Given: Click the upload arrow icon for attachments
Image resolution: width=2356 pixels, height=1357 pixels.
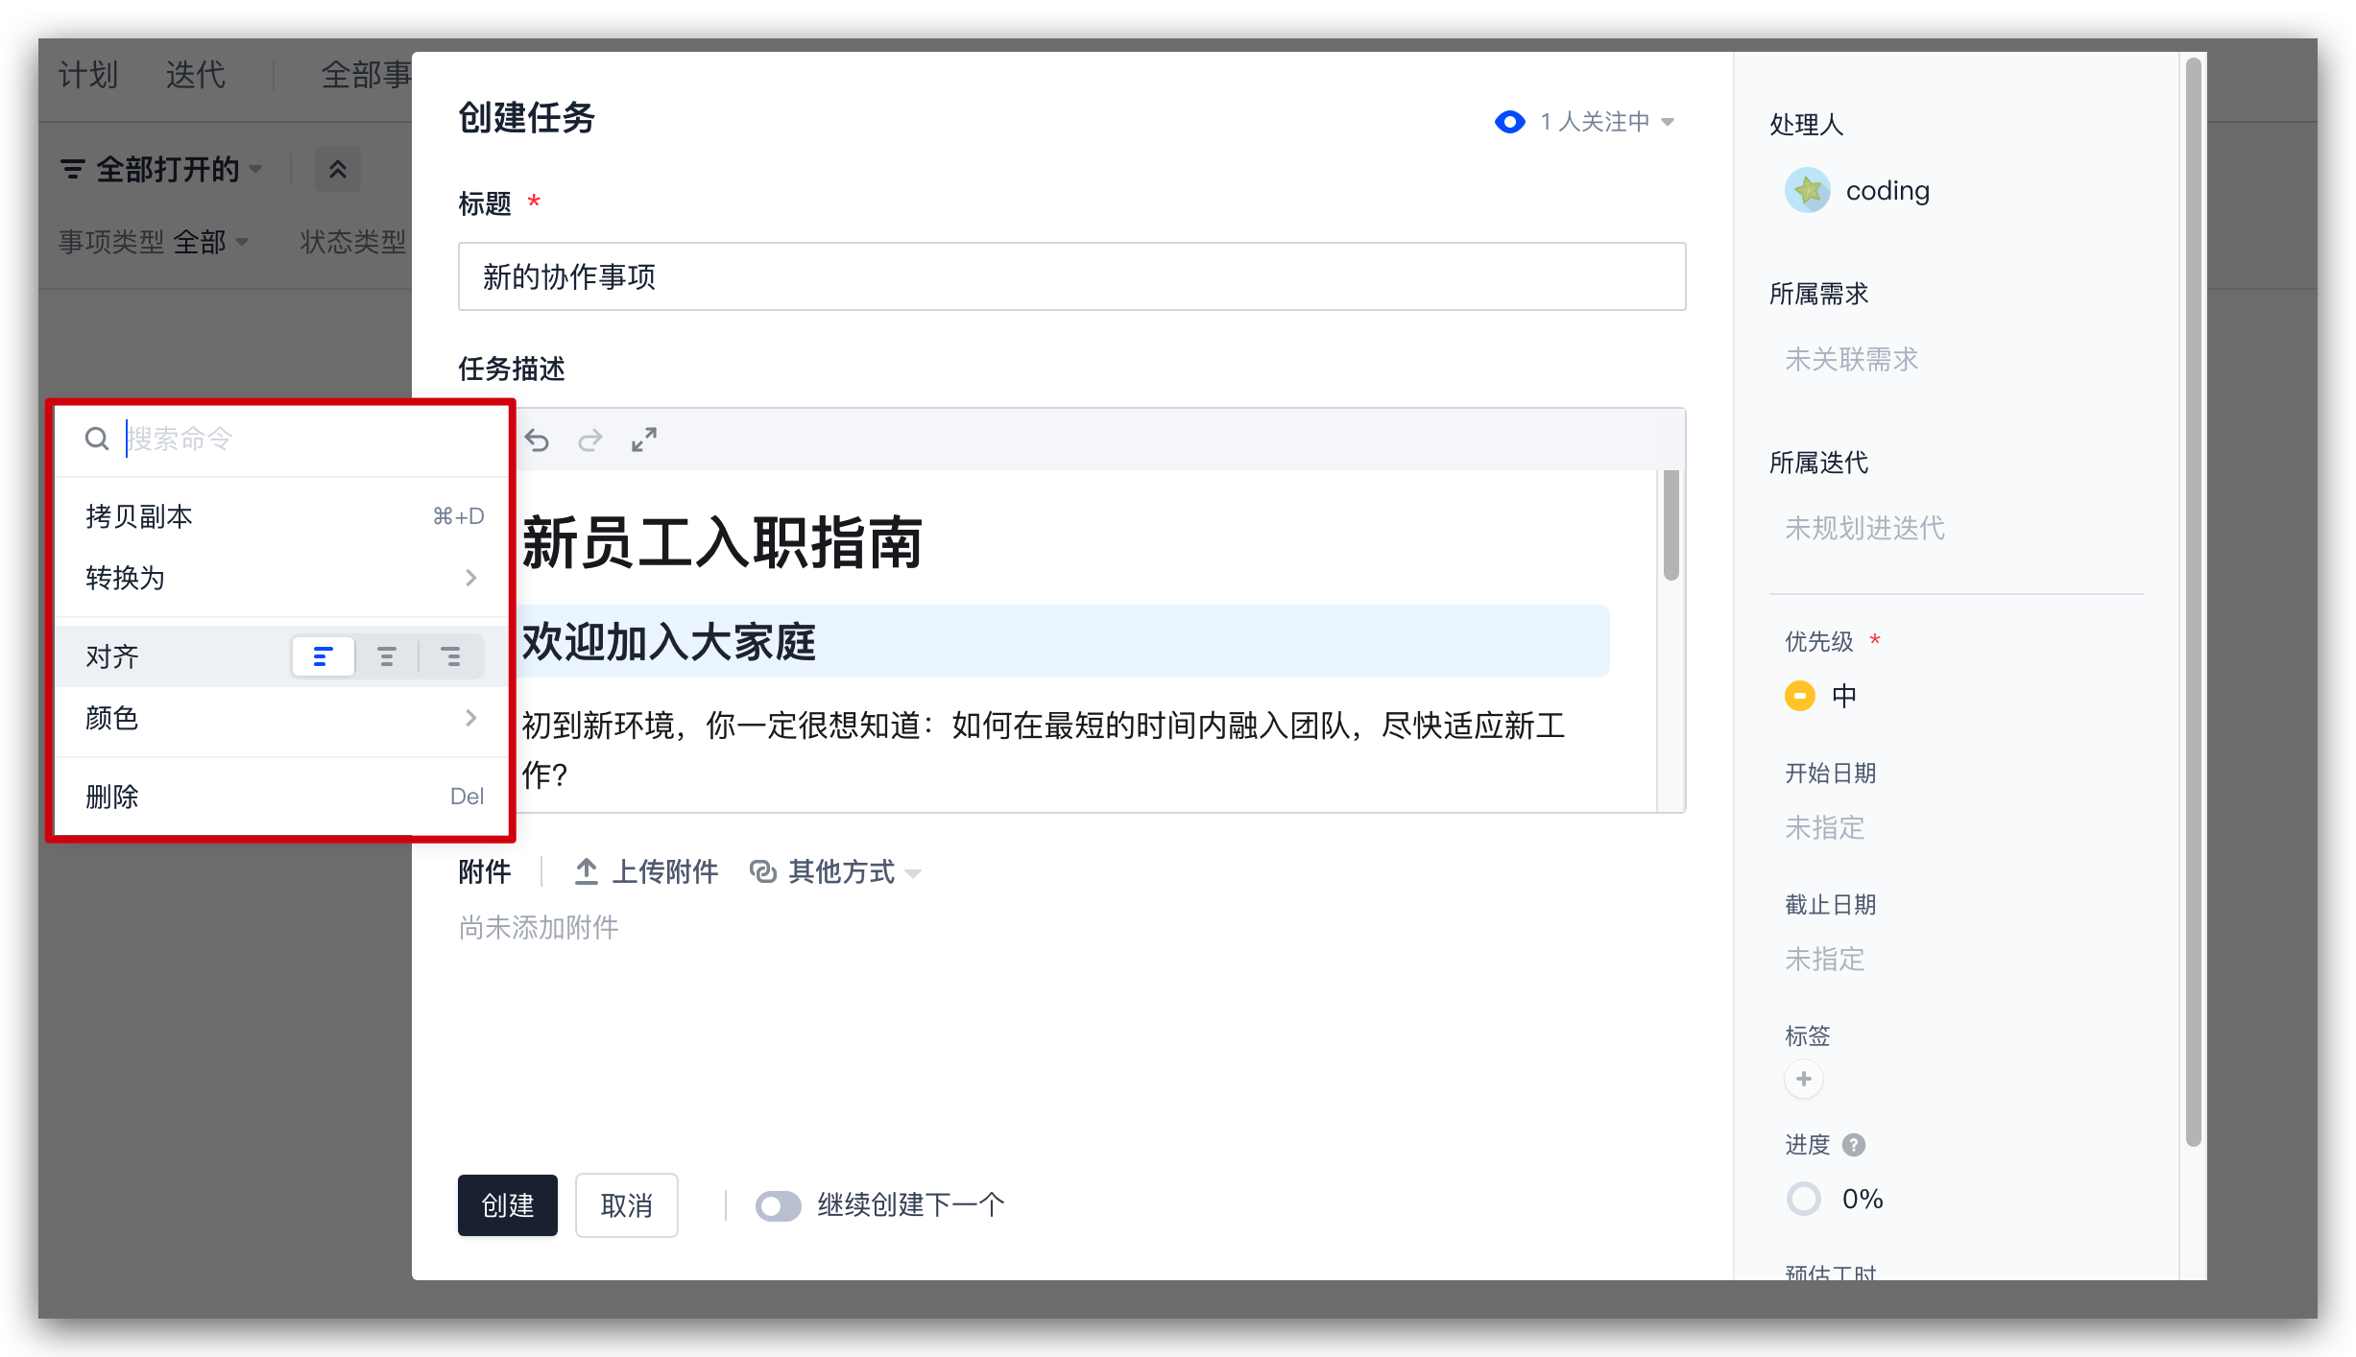Looking at the screenshot, I should coord(586,871).
